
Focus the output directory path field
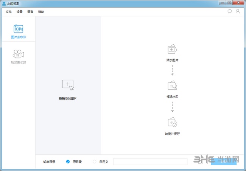pyautogui.click(x=150, y=162)
